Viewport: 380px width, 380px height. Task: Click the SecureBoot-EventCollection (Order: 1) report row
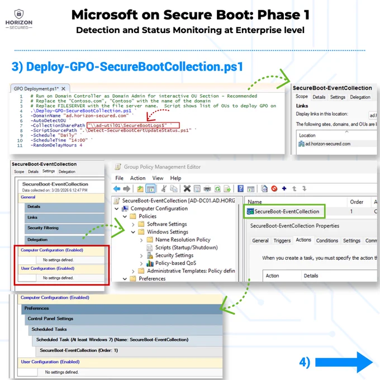tap(129, 351)
